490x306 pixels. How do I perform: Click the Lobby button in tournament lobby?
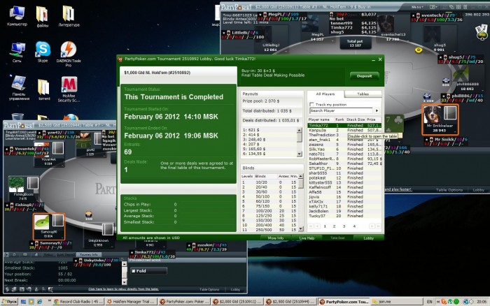[368, 238]
